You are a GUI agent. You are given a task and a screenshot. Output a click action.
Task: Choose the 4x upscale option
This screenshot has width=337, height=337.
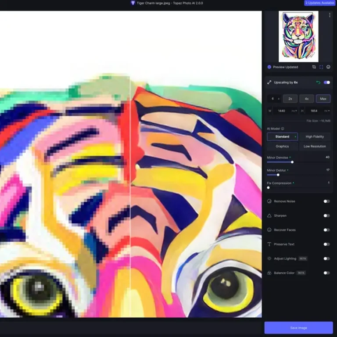(x=307, y=99)
